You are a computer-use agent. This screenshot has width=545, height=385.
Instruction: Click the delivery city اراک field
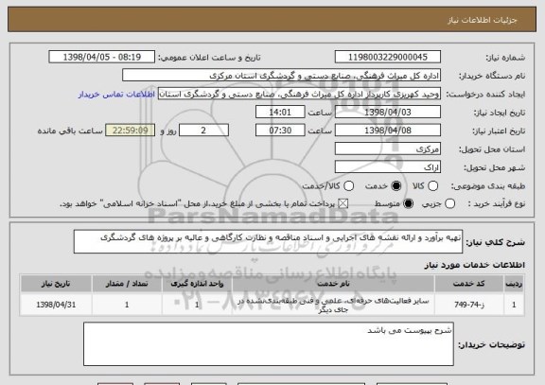point(388,167)
